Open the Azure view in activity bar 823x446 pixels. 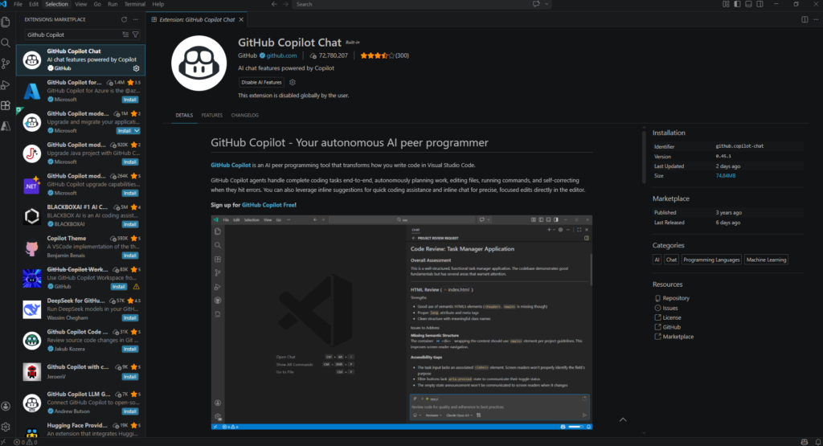[6, 126]
